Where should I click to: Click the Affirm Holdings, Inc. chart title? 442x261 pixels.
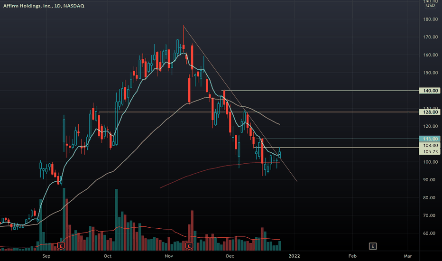pyautogui.click(x=44, y=6)
